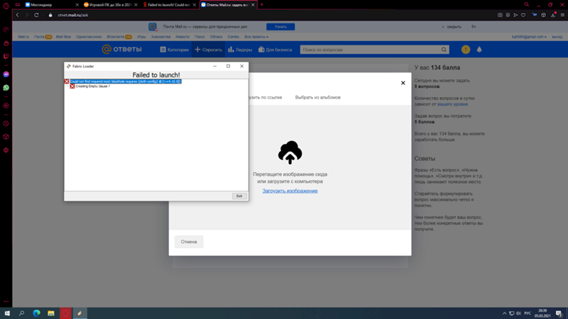Click the 'Загрузить изображение' link
This screenshot has width=568, height=319.
290,191
